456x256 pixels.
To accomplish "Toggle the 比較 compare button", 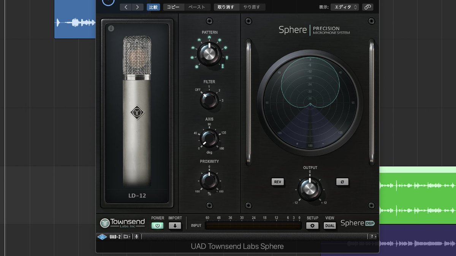I will pyautogui.click(x=154, y=7).
